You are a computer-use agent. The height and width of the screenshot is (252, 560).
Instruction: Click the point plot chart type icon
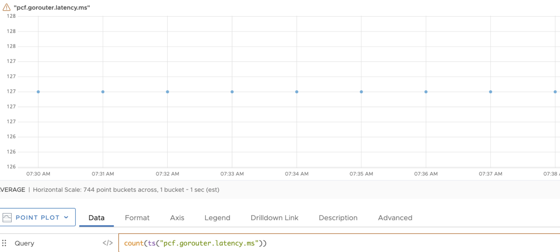[x=7, y=218]
